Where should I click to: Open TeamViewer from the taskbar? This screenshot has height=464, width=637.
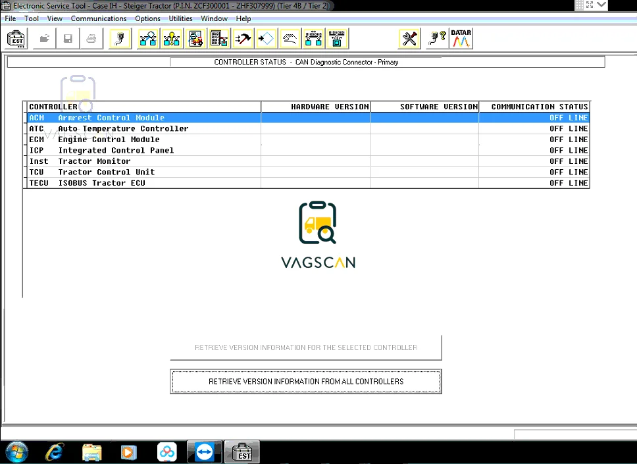click(205, 451)
